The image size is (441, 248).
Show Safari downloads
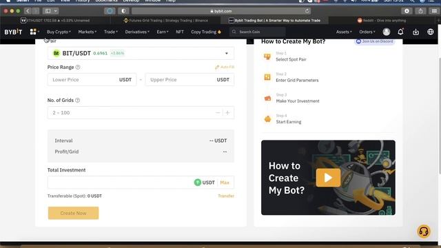(407, 11)
